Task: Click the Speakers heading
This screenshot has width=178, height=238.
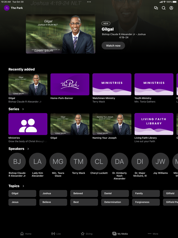Action: coord(16,149)
